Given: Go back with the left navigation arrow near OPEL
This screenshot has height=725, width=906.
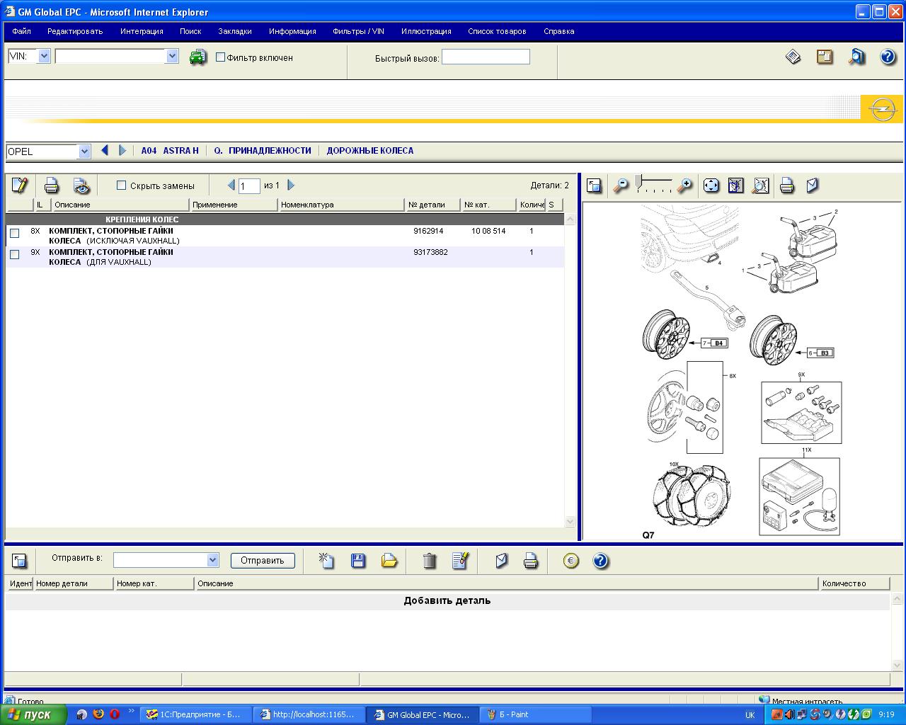Looking at the screenshot, I should coord(105,150).
